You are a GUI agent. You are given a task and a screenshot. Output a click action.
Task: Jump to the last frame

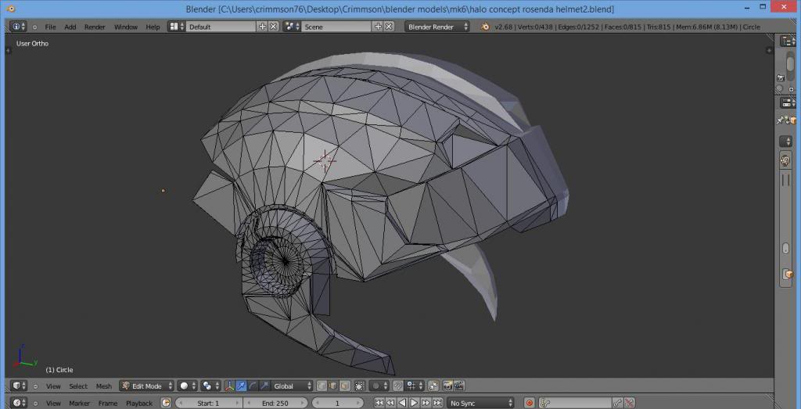tap(438, 403)
